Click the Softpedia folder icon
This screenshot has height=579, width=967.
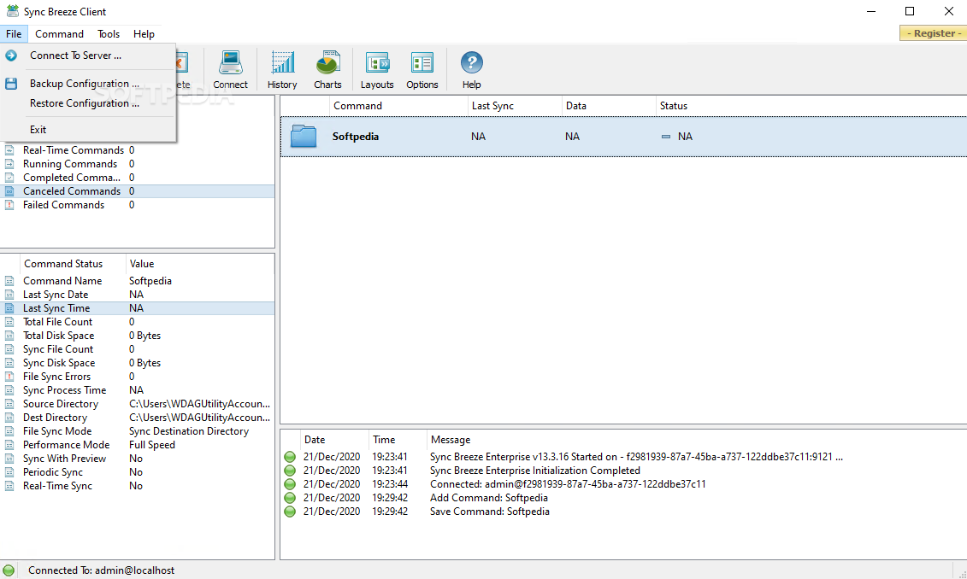pos(304,136)
